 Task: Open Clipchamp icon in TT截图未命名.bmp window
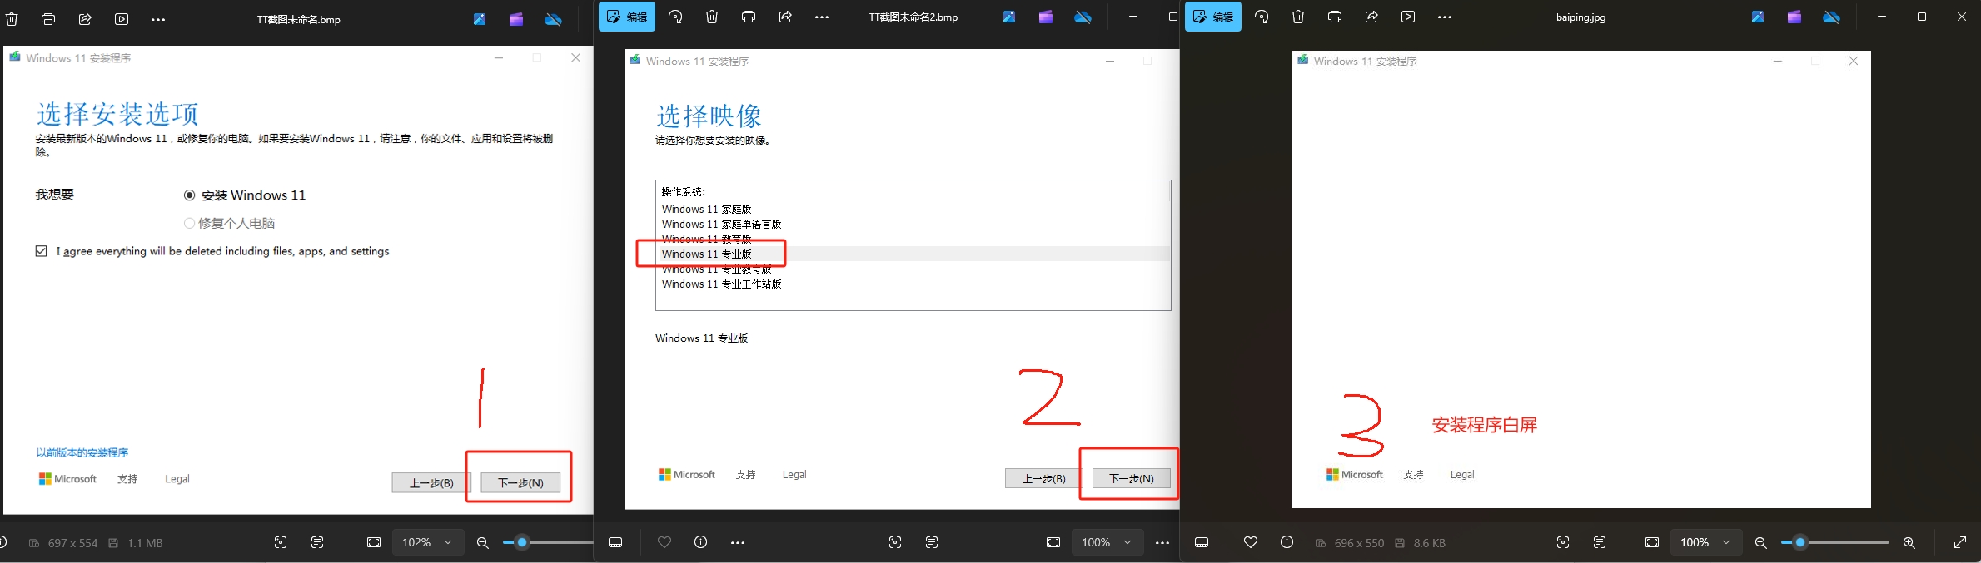point(516,19)
